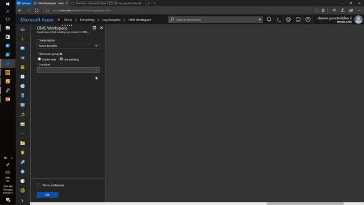The height and width of the screenshot is (205, 364).
Task: Close the OMS Workspace blade
Action: [101, 28]
